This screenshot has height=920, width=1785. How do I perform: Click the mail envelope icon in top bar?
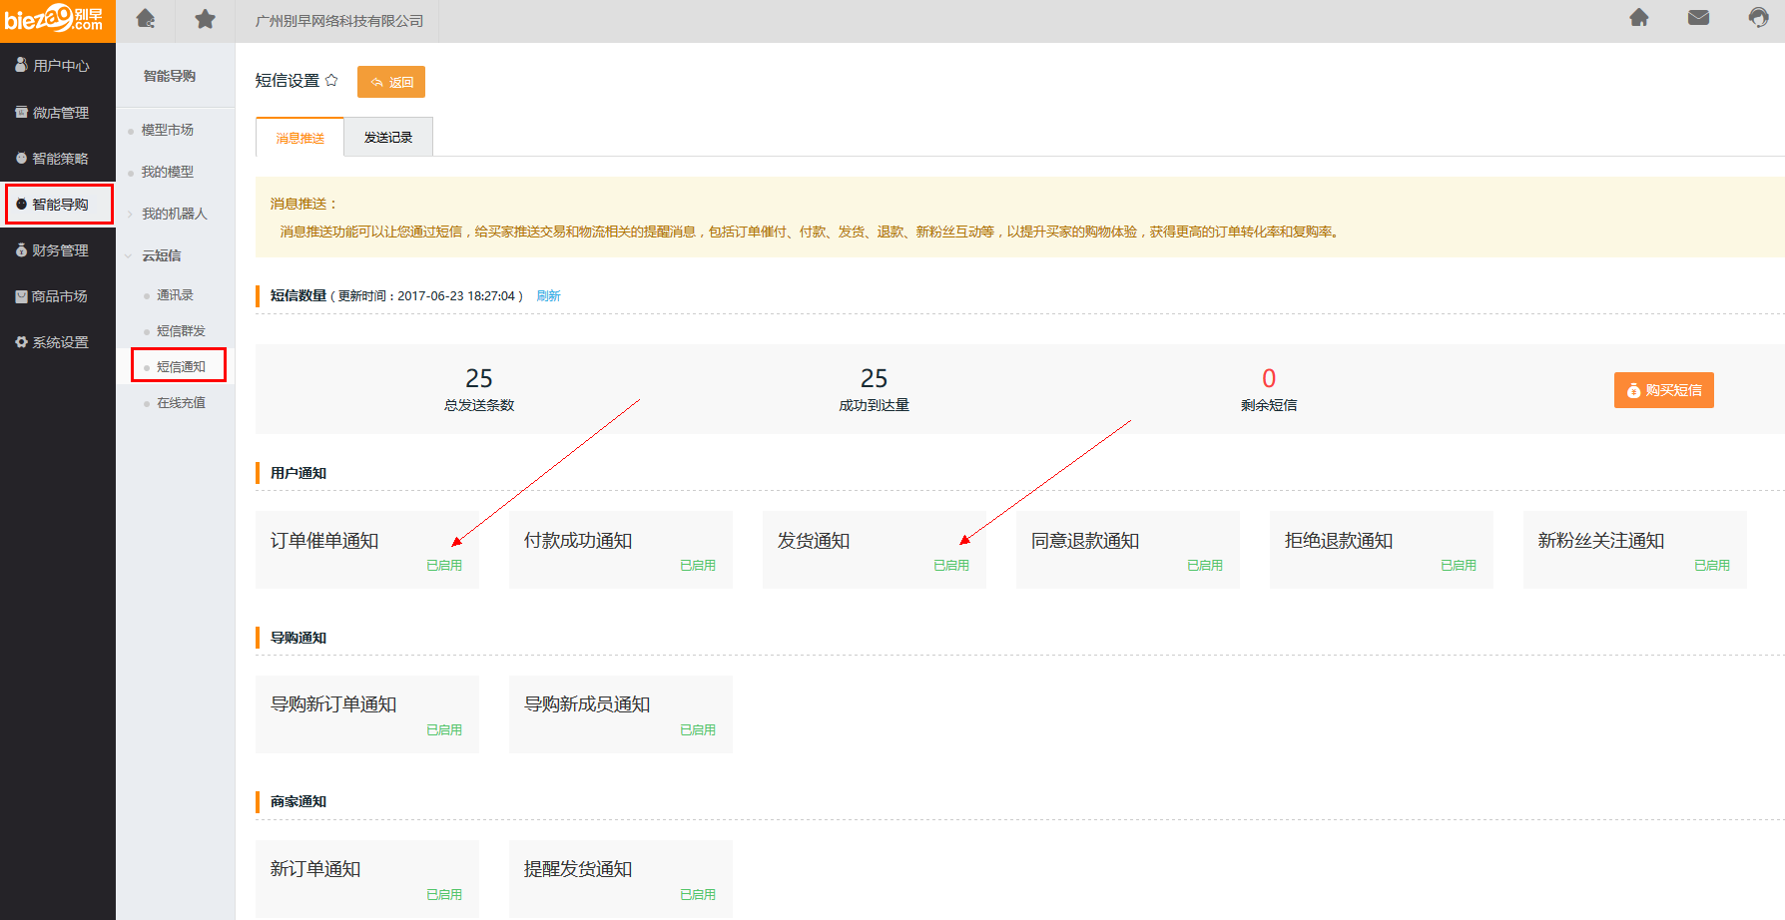[x=1698, y=18]
